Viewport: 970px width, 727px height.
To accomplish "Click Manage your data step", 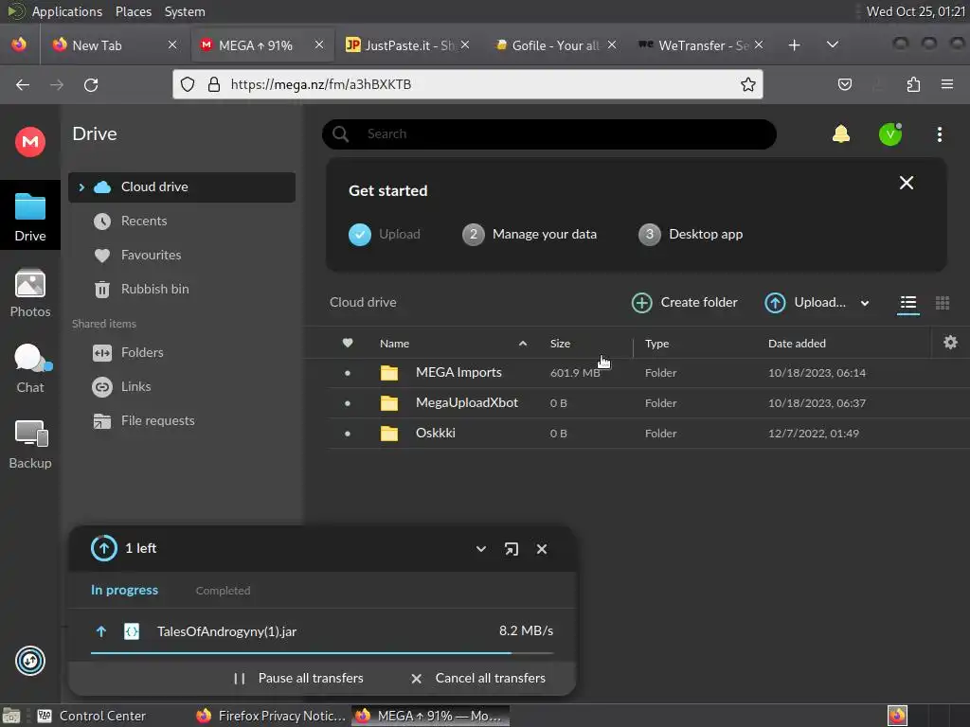I will (530, 235).
